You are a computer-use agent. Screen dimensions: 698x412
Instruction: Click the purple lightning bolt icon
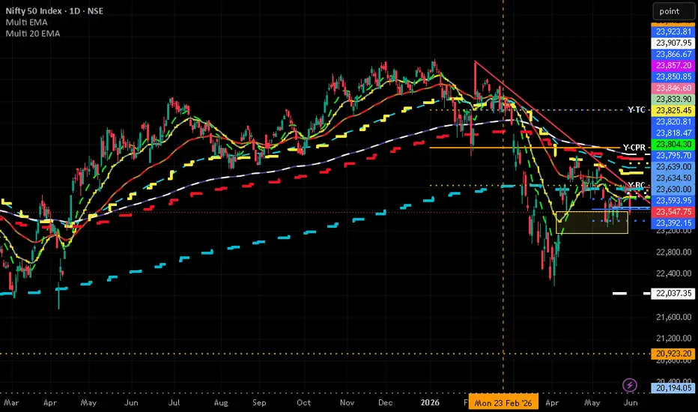629,385
